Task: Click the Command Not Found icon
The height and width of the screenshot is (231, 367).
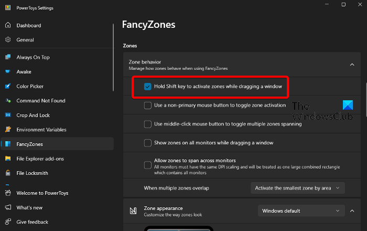Action: tap(8, 100)
